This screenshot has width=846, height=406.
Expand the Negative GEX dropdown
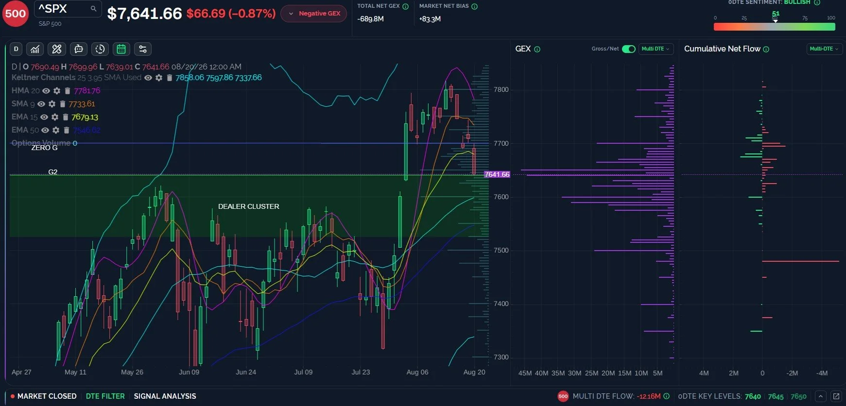(314, 14)
